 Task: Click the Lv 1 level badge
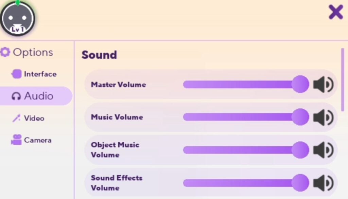(17, 30)
